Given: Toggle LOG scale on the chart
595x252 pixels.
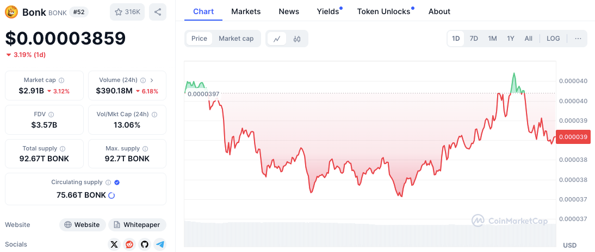Looking at the screenshot, I should point(553,39).
